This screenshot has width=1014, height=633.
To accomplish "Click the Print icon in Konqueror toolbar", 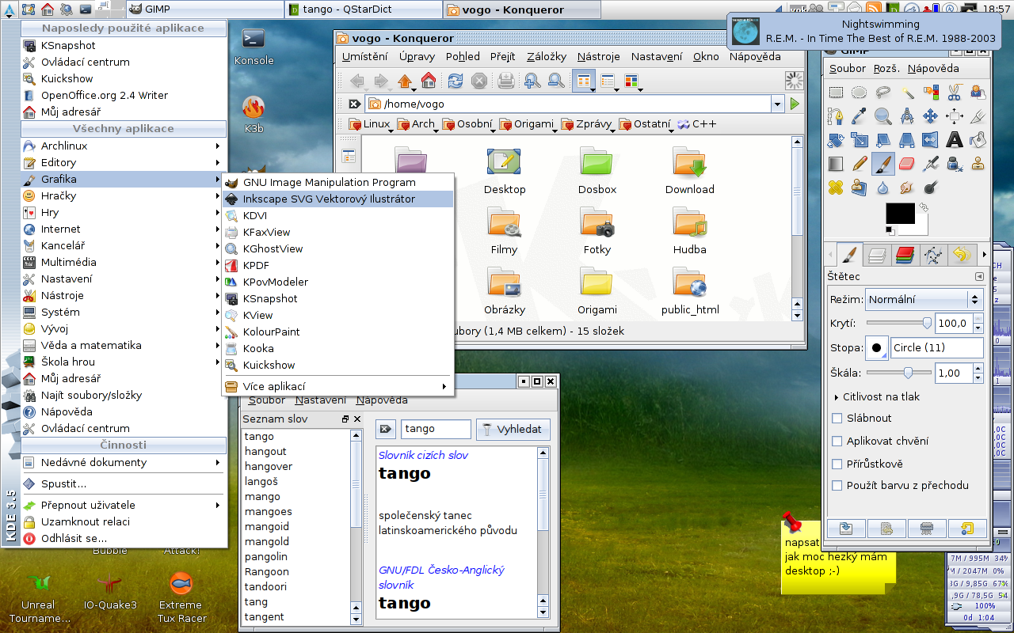I will pyautogui.click(x=506, y=81).
